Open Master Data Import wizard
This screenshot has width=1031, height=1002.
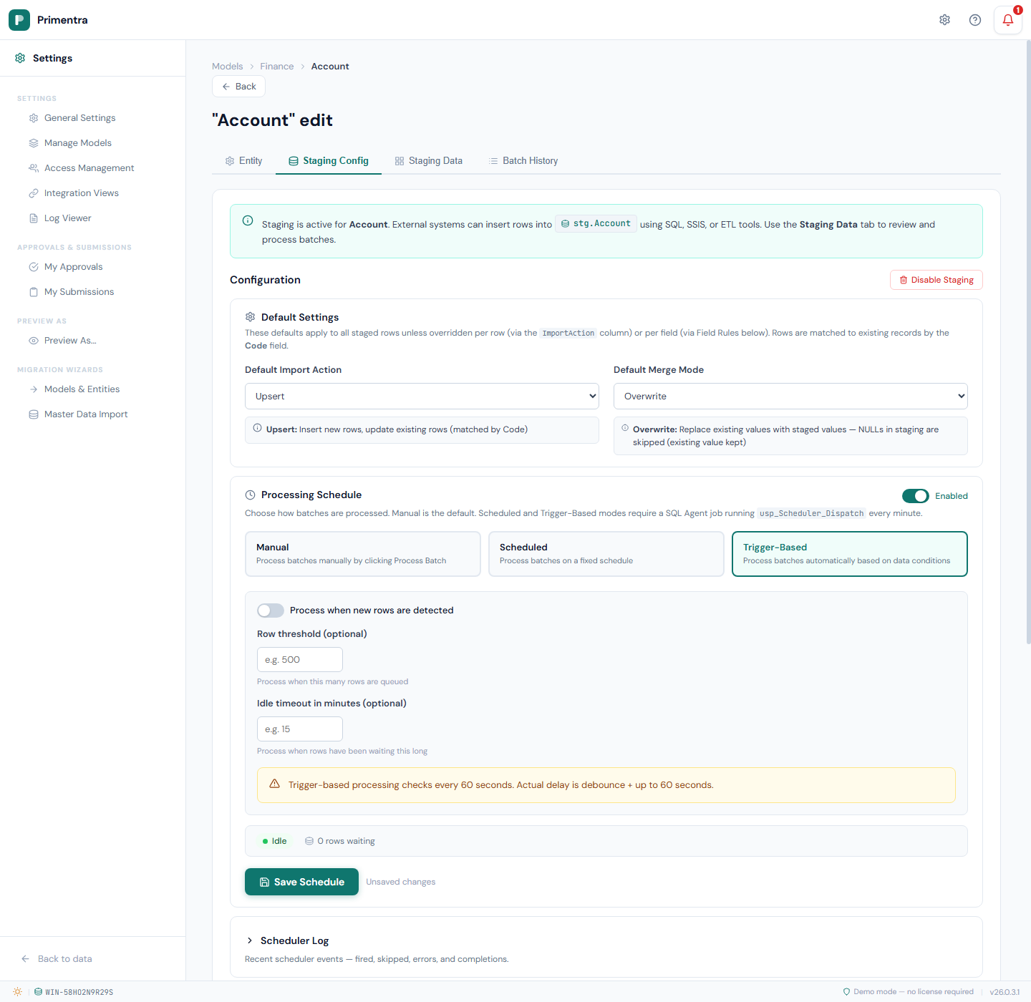click(85, 414)
